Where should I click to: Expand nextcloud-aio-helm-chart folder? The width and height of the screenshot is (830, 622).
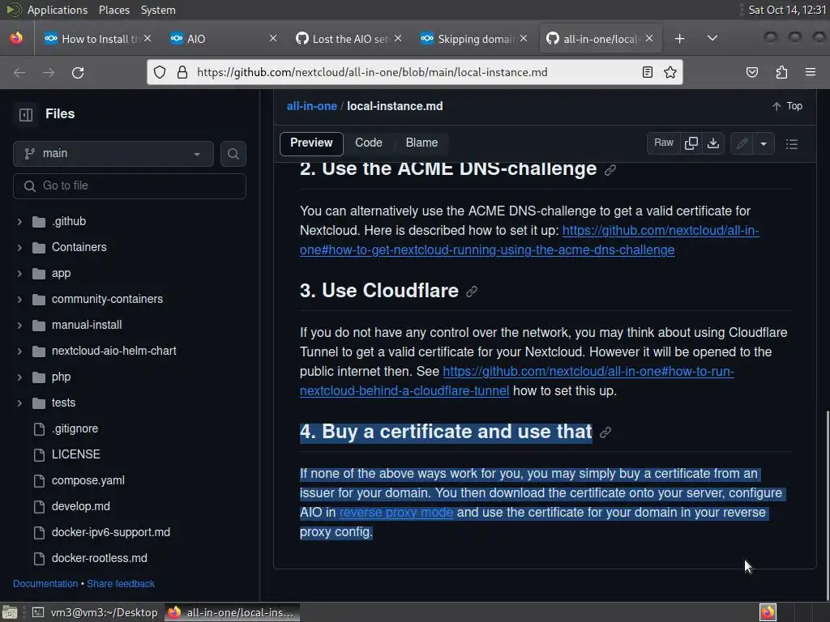pos(19,351)
